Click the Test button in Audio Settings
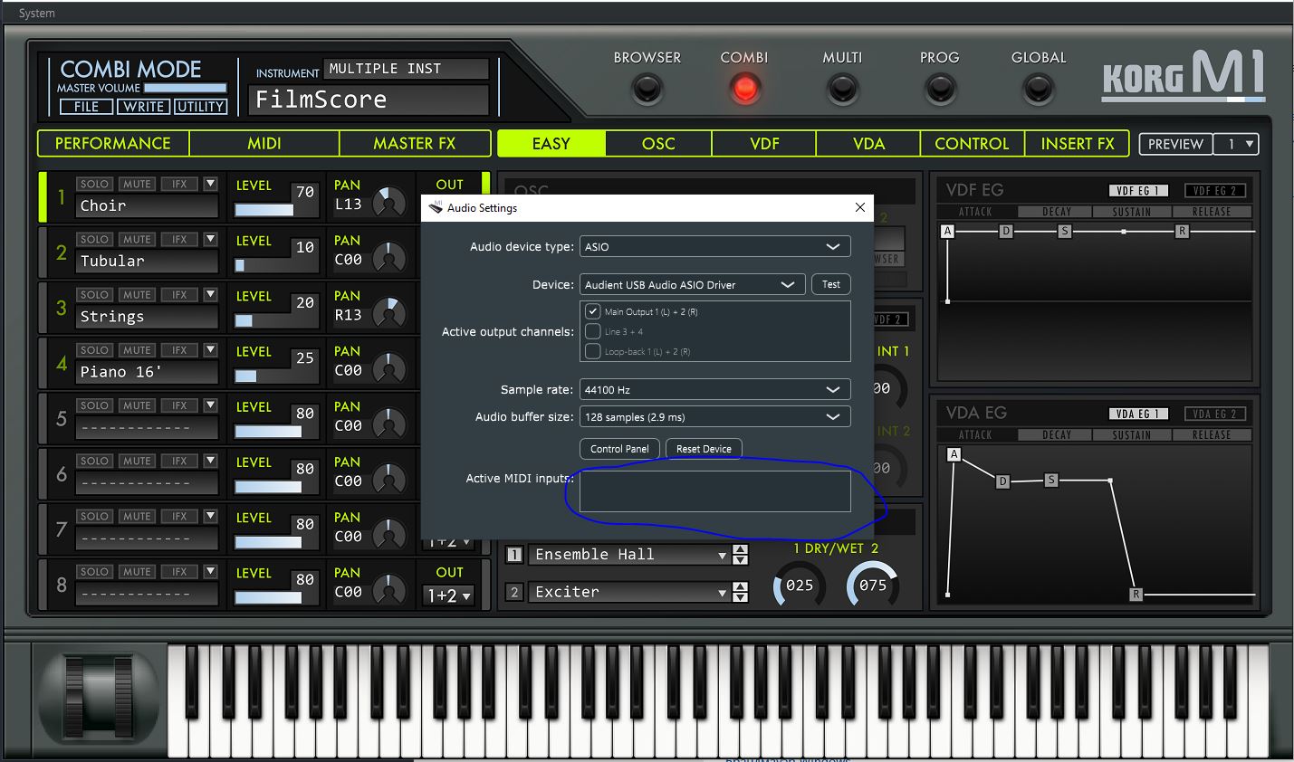Image resolution: width=1294 pixels, height=762 pixels. [x=831, y=284]
